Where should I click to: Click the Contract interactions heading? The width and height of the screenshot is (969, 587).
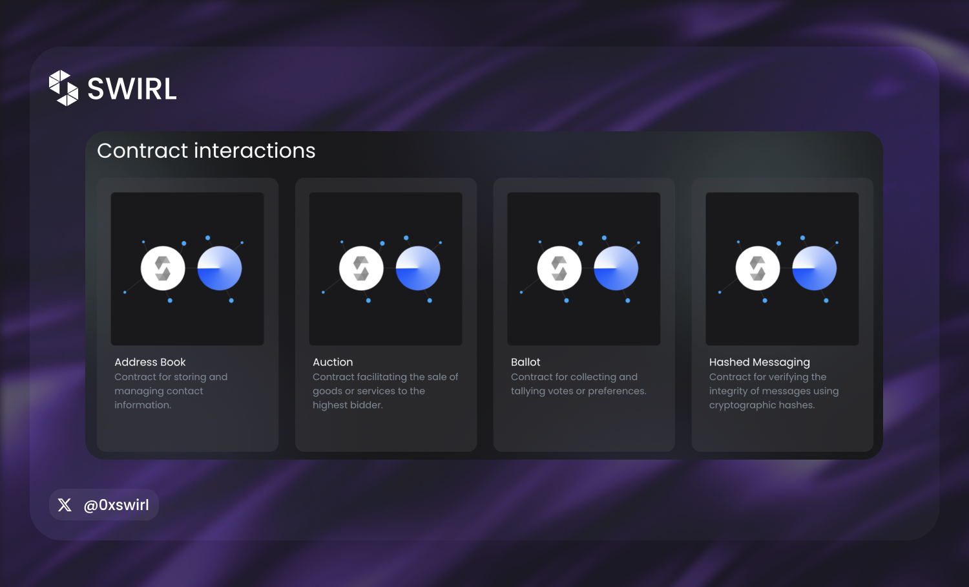206,151
